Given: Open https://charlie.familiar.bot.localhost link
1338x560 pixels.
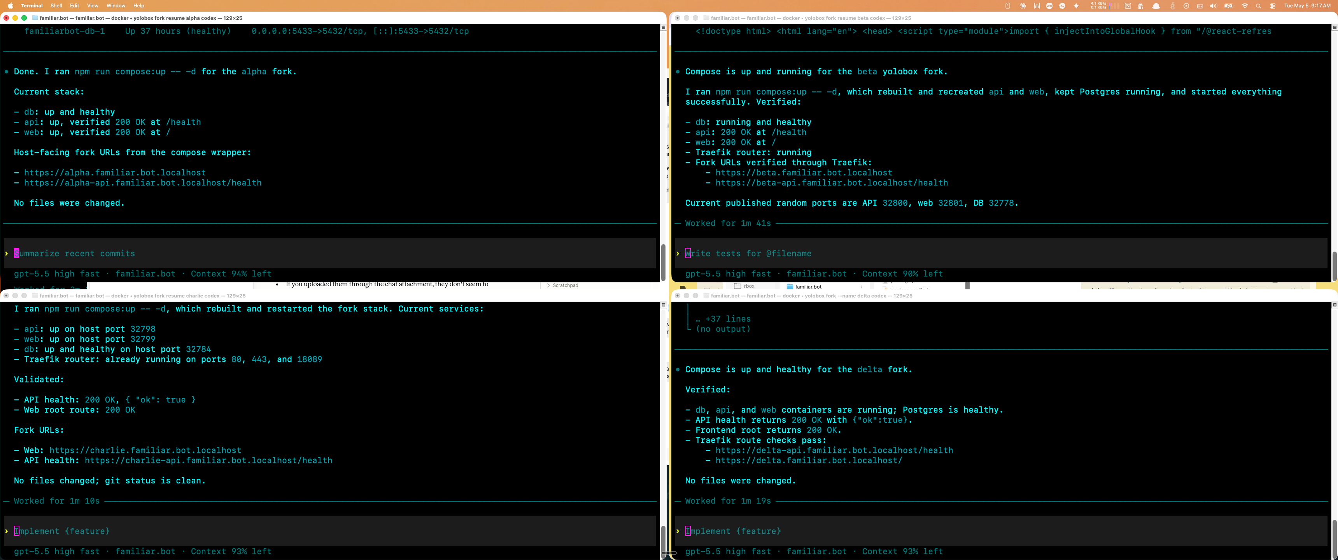Looking at the screenshot, I should (145, 450).
